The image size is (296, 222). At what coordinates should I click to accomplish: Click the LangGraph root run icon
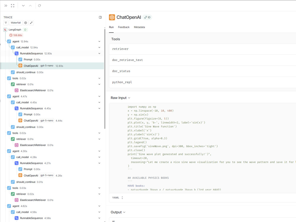click(5, 30)
